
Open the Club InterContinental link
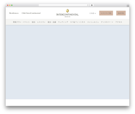pyautogui.click(x=31, y=13)
